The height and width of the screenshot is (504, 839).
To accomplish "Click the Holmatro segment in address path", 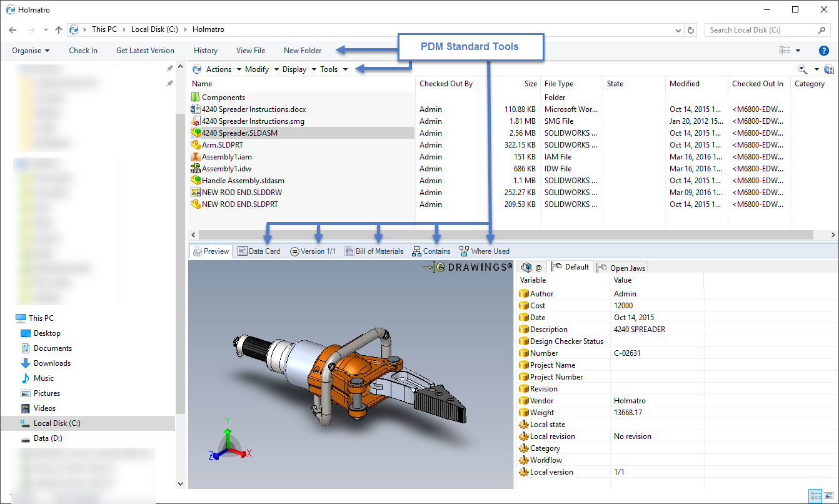I will click(208, 29).
